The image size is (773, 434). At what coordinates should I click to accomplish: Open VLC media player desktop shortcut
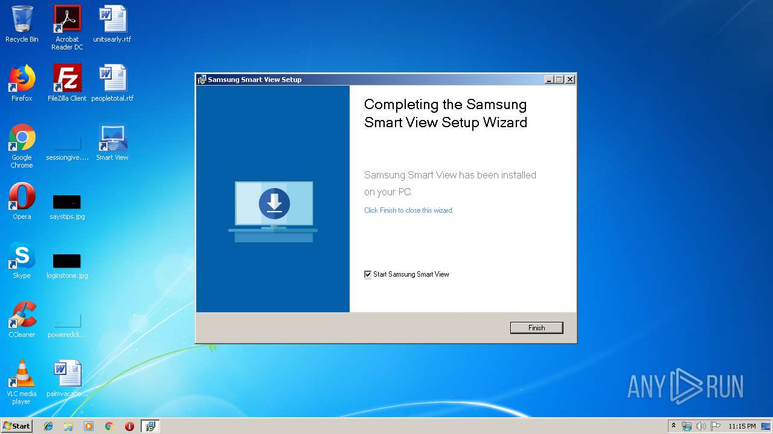point(22,382)
